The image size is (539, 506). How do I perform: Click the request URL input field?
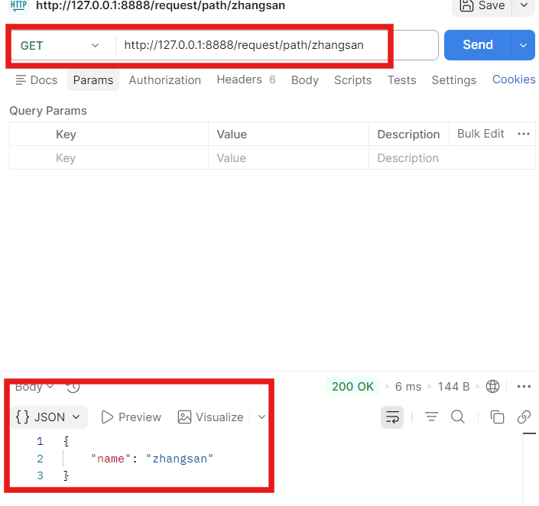(277, 45)
